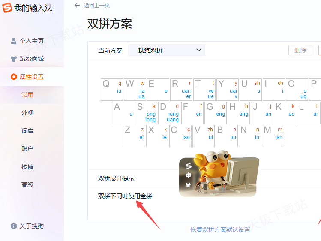
Task: Click the 属性设置 hexagon icon
Action: tap(14, 77)
